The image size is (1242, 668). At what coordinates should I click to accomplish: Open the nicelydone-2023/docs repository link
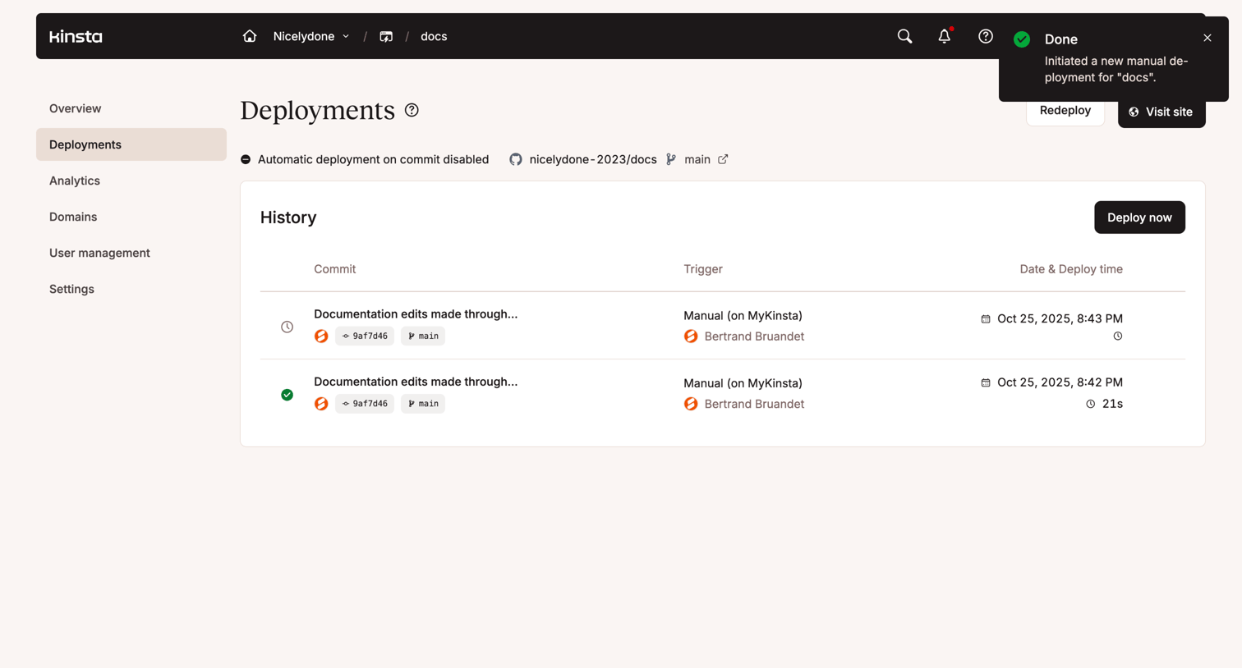coord(593,159)
